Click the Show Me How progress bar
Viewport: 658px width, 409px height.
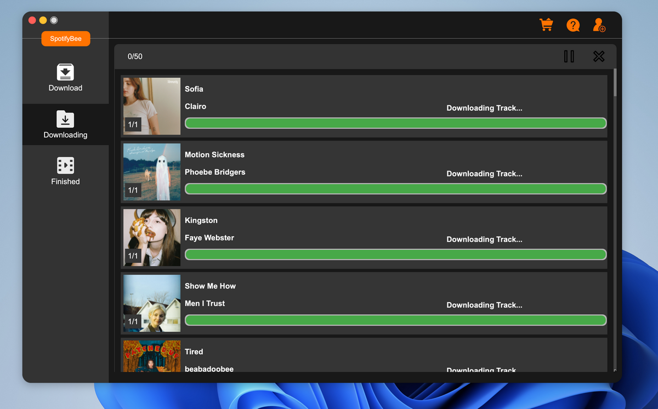tap(395, 320)
